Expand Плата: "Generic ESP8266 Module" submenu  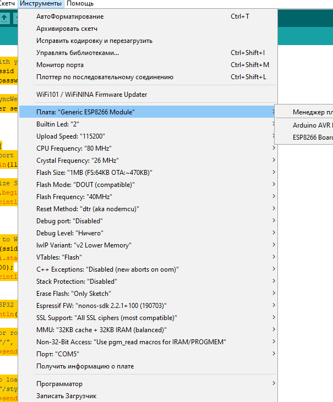tap(148, 112)
